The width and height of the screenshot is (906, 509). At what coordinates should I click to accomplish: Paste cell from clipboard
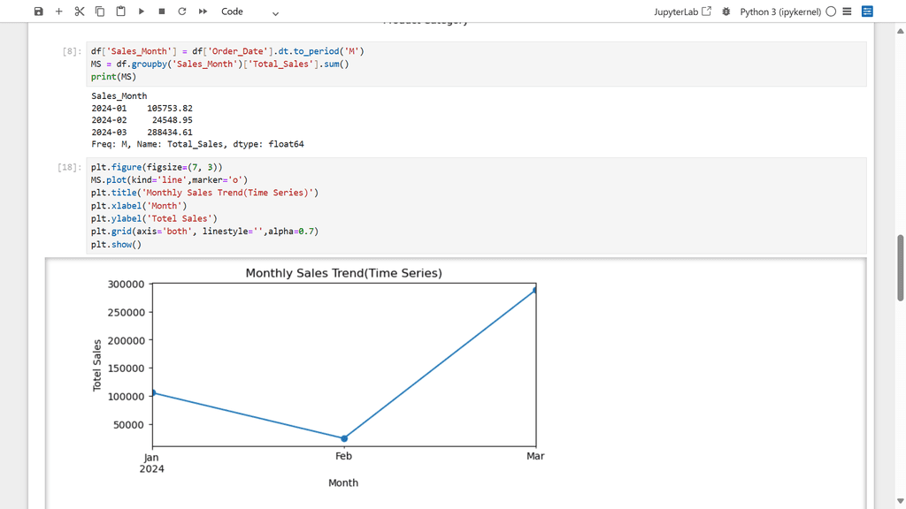point(120,11)
